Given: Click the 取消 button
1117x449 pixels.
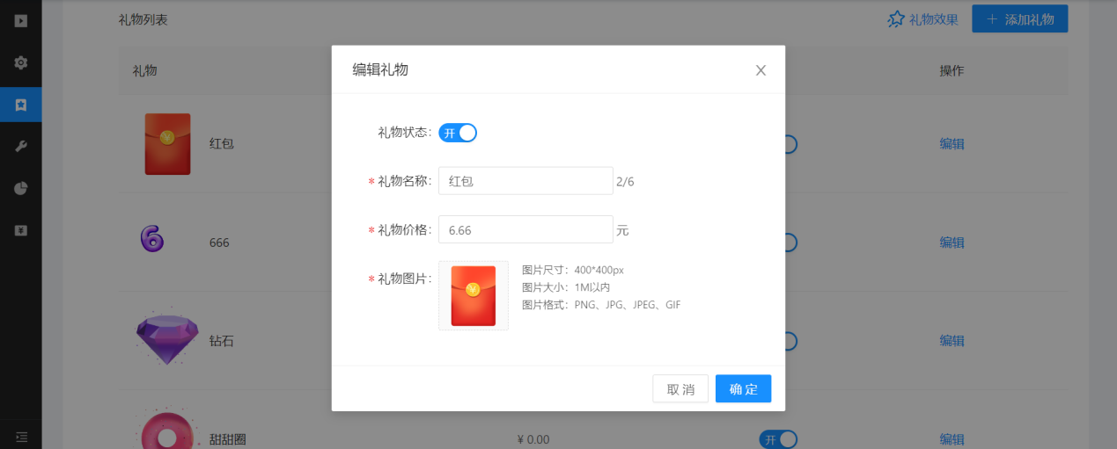Looking at the screenshot, I should (680, 388).
